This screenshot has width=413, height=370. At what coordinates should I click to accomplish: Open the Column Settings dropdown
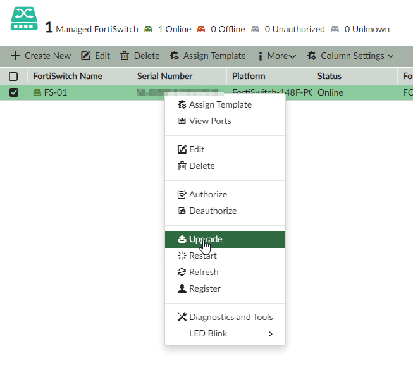point(350,56)
